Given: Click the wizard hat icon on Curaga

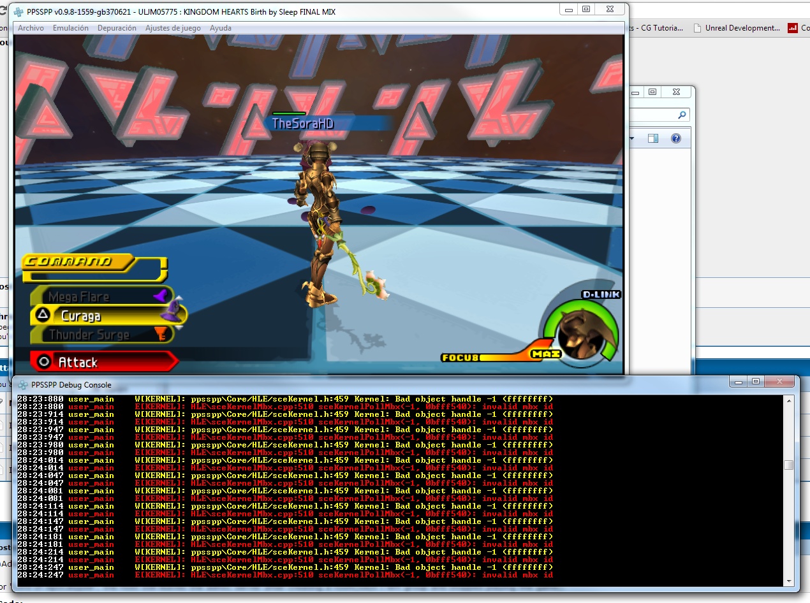Looking at the screenshot, I should [171, 312].
